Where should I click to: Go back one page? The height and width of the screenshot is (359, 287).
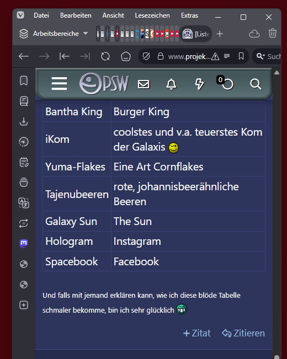[x=24, y=56]
